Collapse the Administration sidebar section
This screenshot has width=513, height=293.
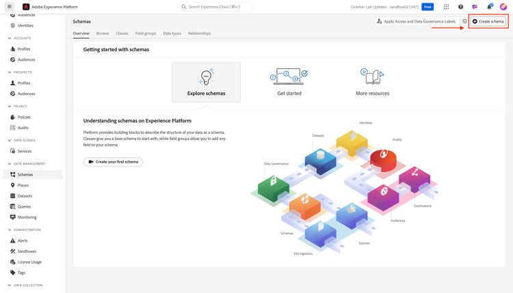[10, 230]
